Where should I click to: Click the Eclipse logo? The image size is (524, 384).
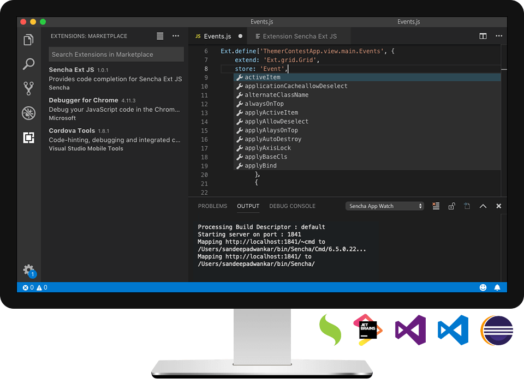(497, 330)
